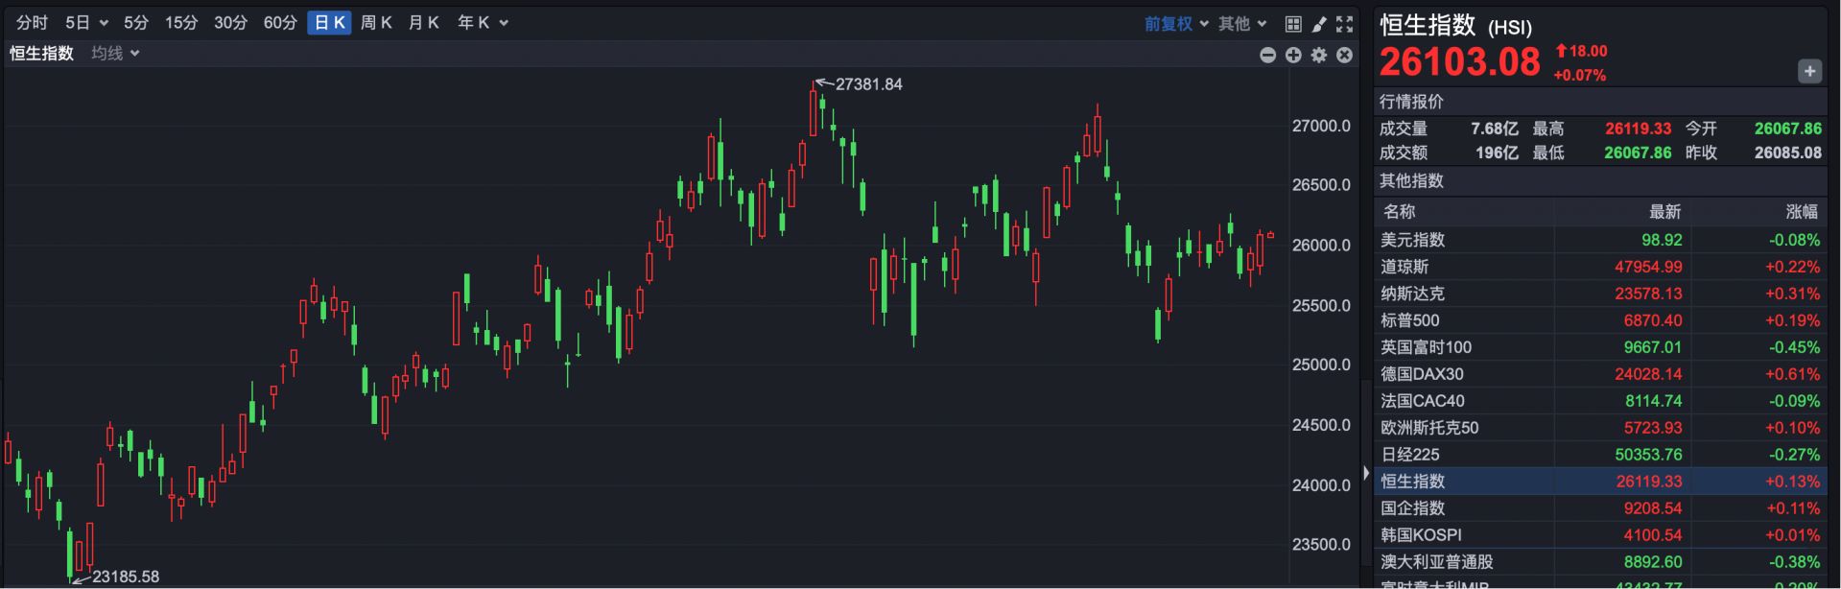Zoom out chart with minus icon
The height and width of the screenshot is (589, 1841).
click(x=1267, y=56)
